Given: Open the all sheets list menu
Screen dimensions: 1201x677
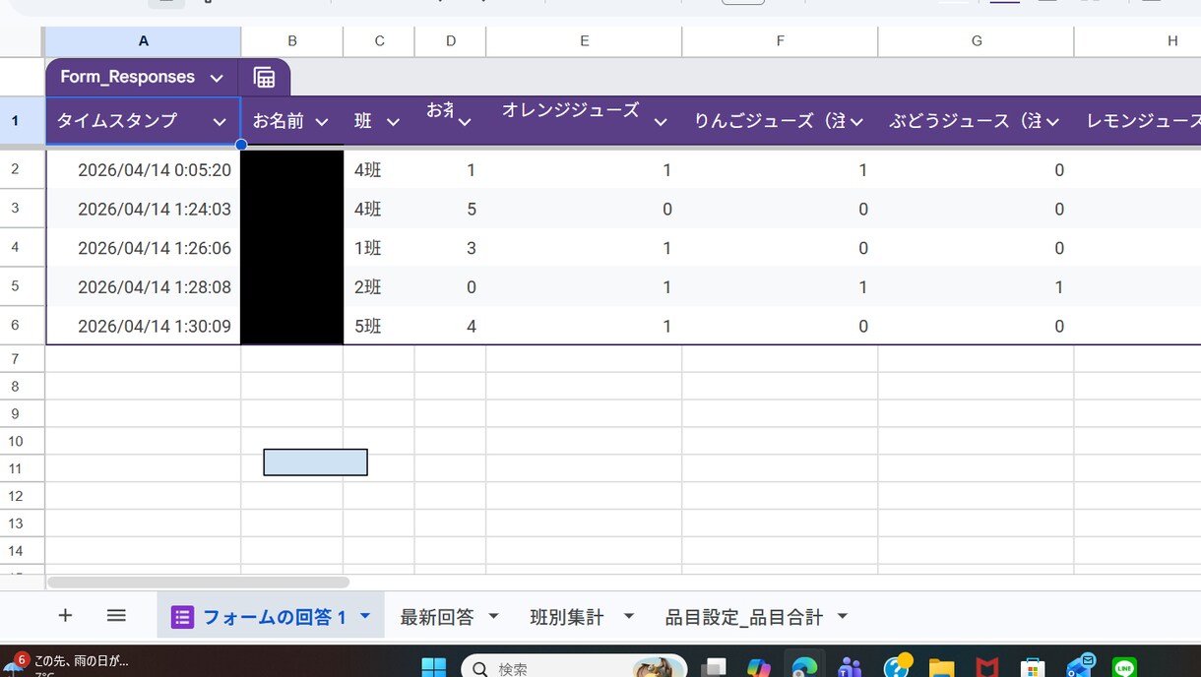Looking at the screenshot, I should coord(116,616).
